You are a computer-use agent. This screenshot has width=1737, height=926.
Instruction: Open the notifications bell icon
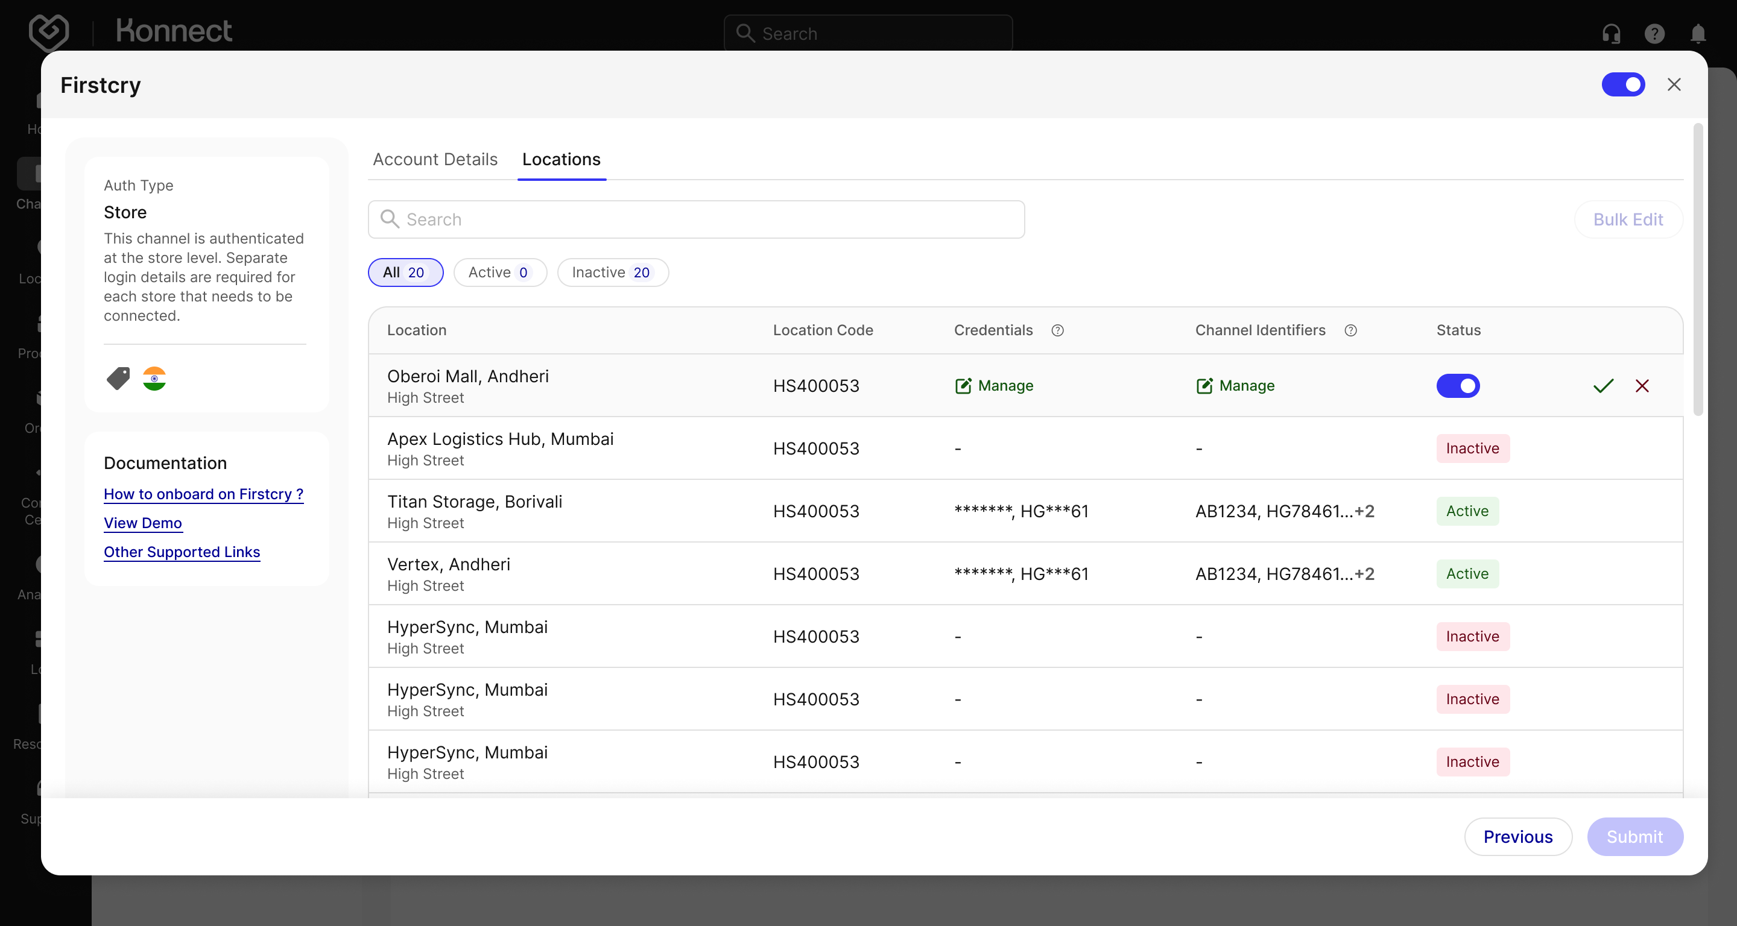(1698, 33)
